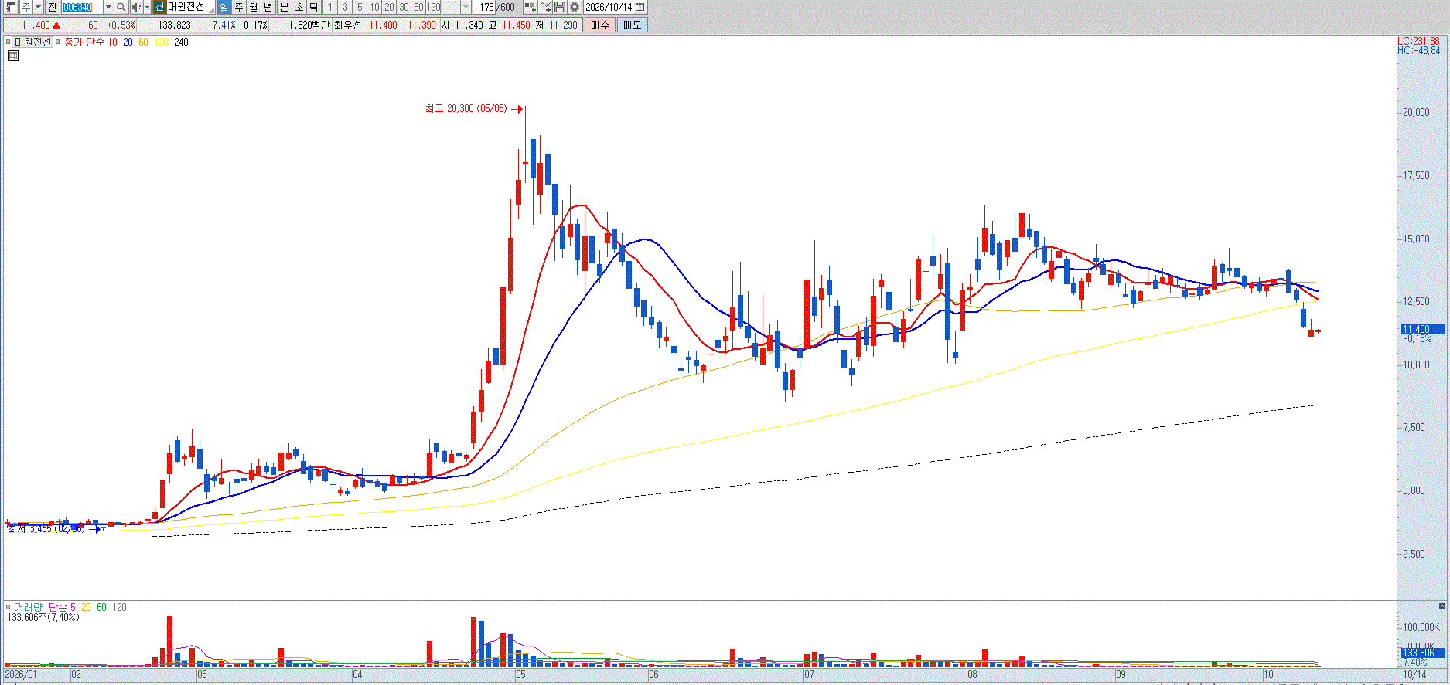The image size is (1450, 685).
Task: Click the grid table icon under the legend
Action: (13, 56)
